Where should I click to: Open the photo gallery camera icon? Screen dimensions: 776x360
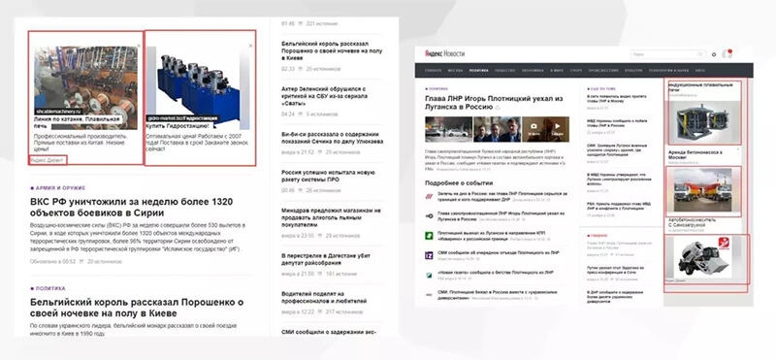533,126
